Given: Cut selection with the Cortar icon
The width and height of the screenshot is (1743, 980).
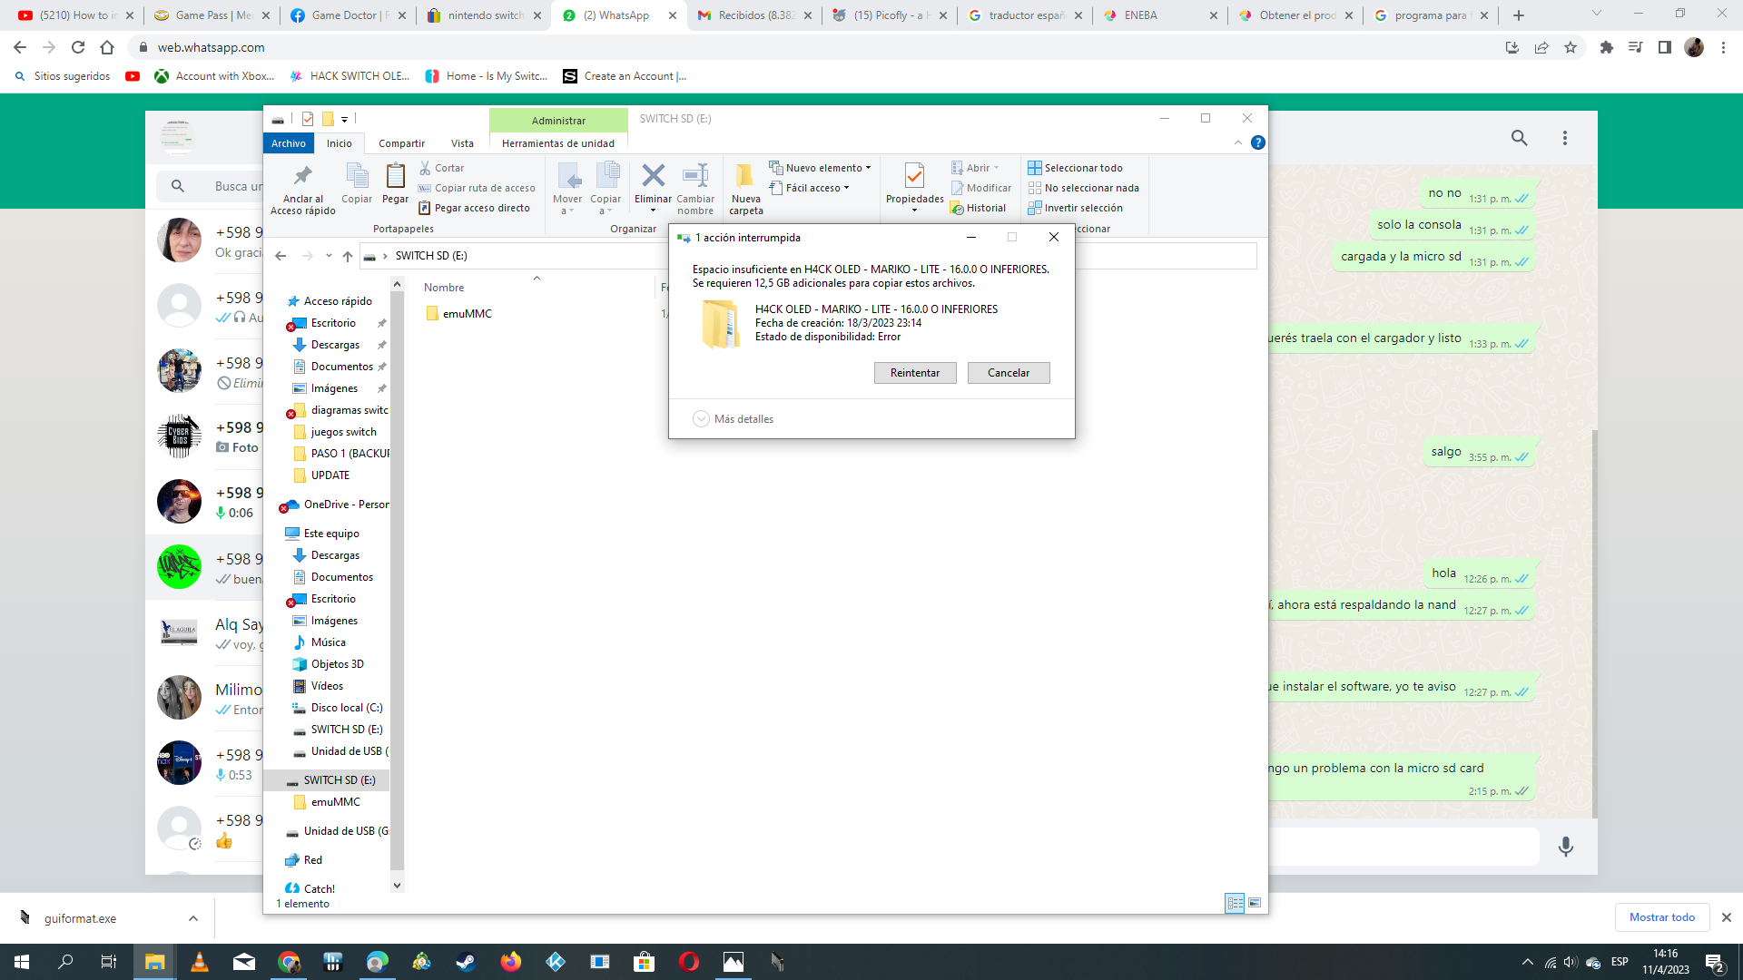Looking at the screenshot, I should 441,168.
